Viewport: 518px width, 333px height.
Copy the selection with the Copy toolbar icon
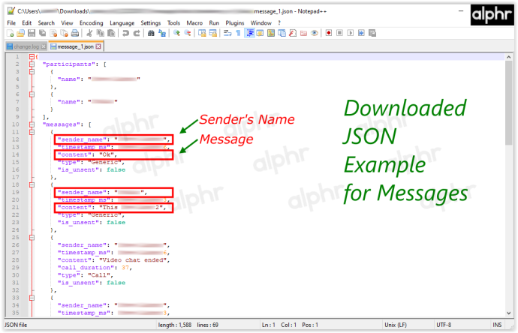tap(101, 33)
